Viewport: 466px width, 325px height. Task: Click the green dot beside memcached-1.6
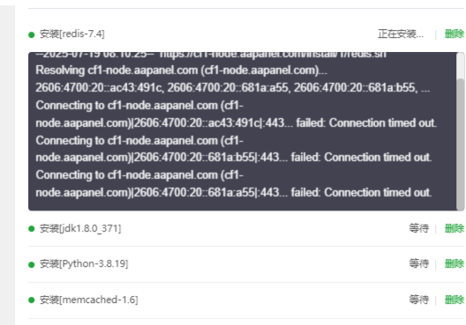coord(32,300)
